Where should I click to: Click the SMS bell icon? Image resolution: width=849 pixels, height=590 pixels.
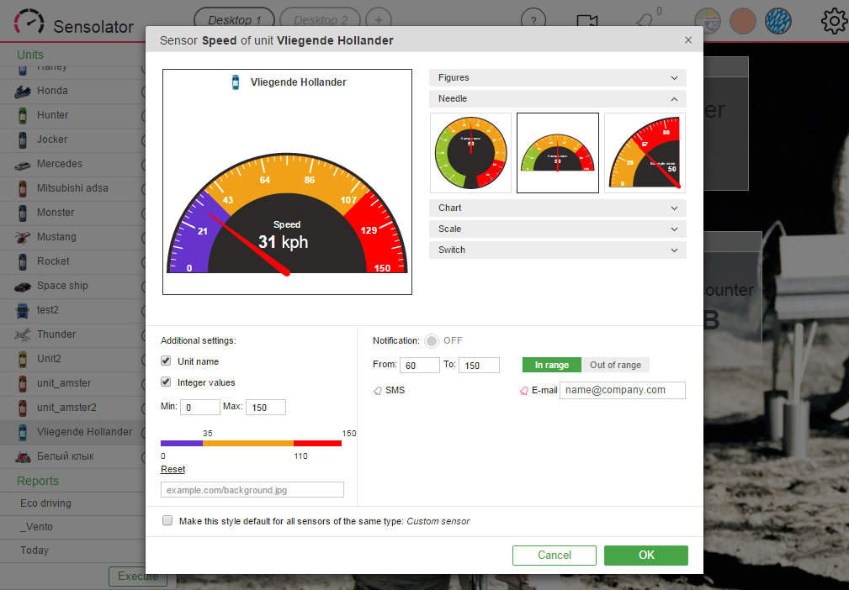[x=378, y=391]
